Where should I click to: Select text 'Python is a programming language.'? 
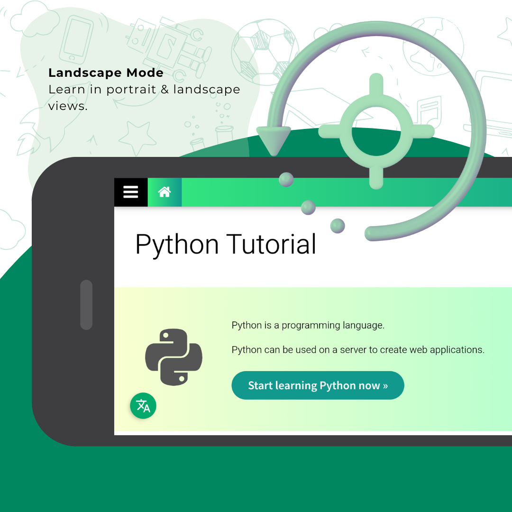pyautogui.click(x=308, y=325)
